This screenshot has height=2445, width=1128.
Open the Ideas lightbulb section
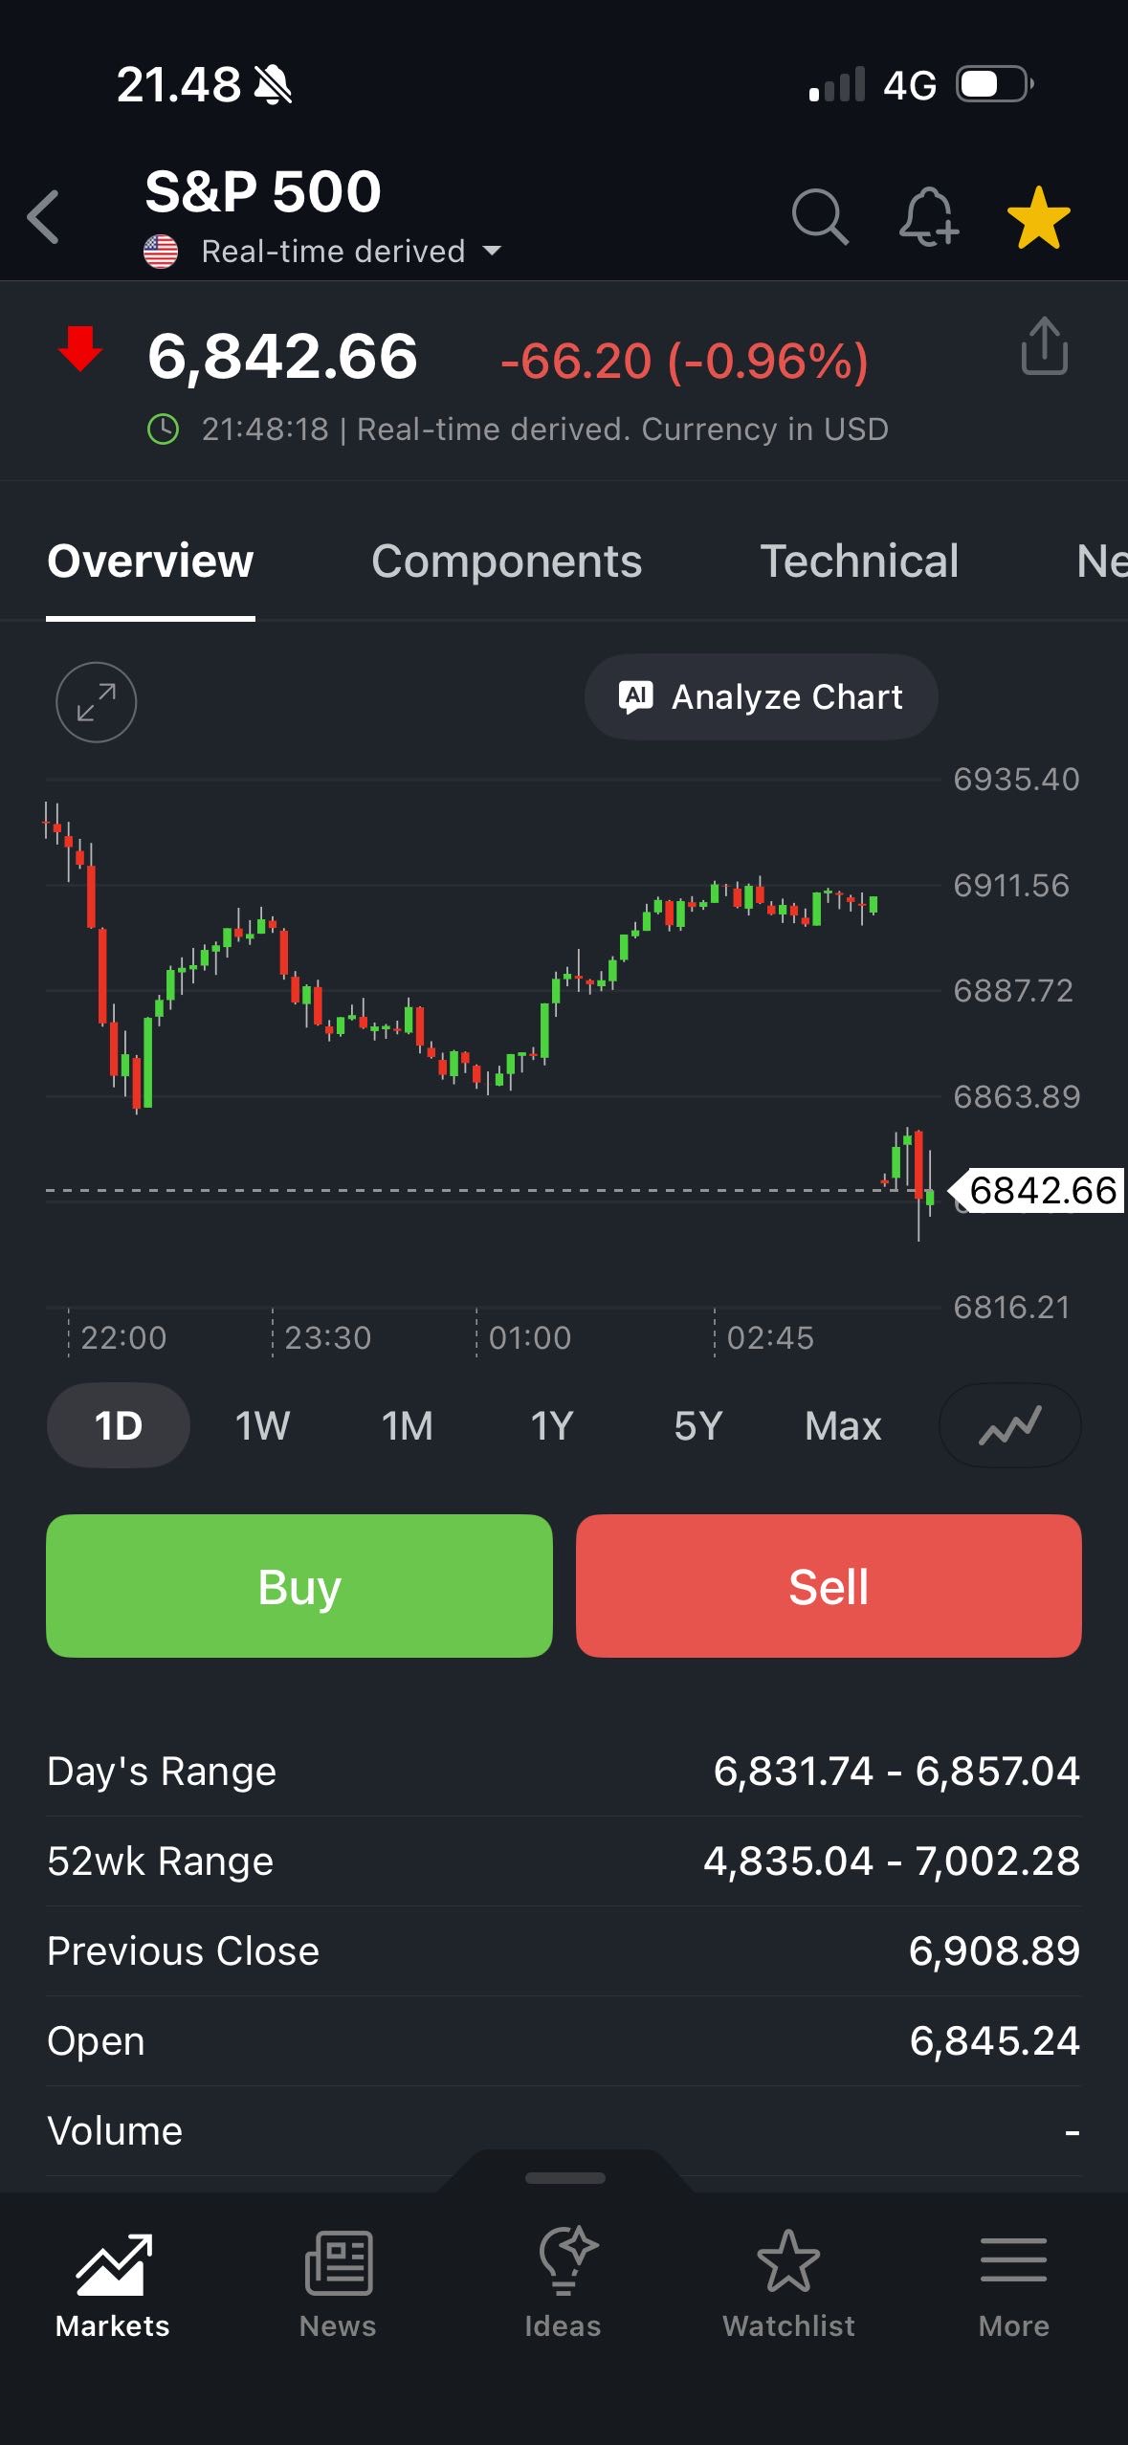(x=564, y=2282)
